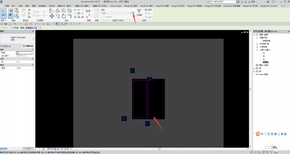Select the 右 (Right) elevation view

point(264,53)
